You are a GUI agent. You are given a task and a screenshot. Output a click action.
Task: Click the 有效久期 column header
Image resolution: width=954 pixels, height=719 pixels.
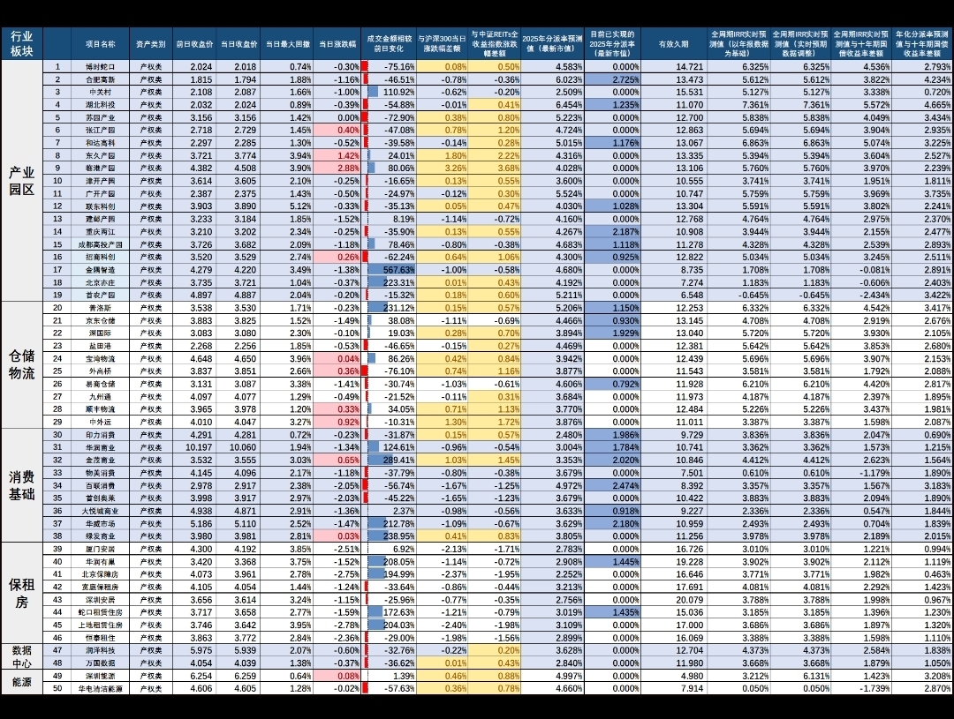click(673, 44)
